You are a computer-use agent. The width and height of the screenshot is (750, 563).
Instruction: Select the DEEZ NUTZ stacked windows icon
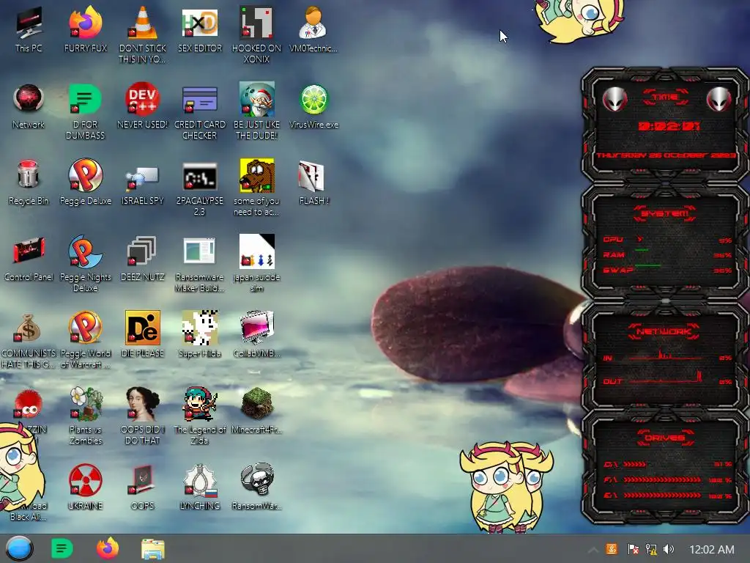(x=143, y=251)
